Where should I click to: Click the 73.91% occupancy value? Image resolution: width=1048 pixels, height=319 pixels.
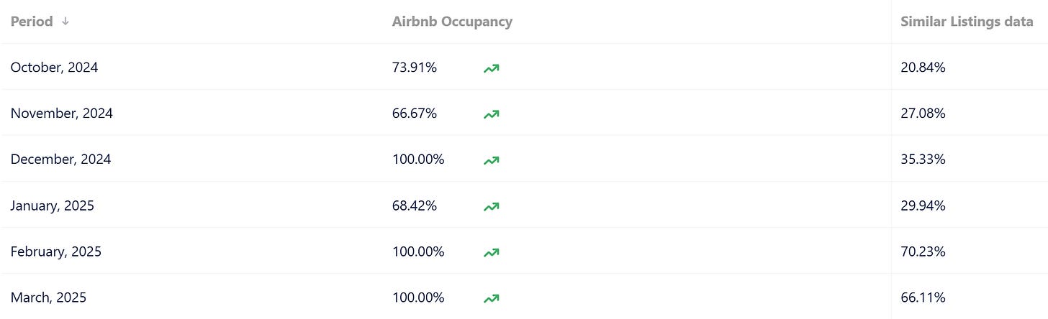(x=415, y=68)
